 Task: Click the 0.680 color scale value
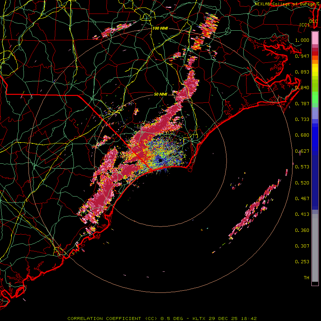click(302, 135)
